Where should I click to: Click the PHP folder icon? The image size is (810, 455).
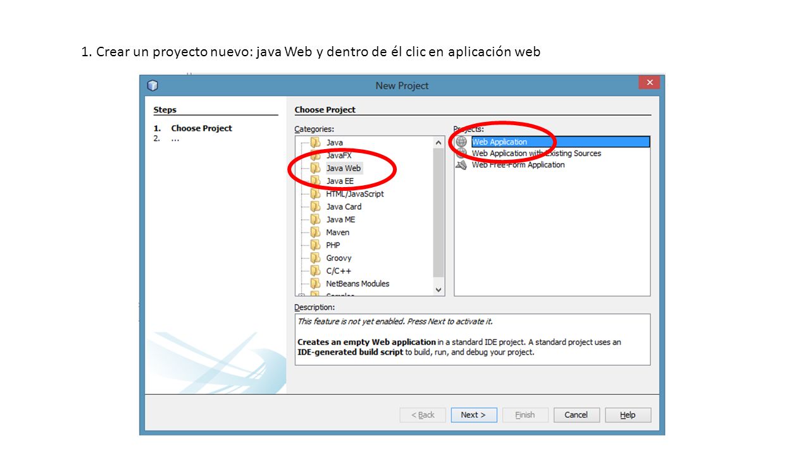point(315,245)
